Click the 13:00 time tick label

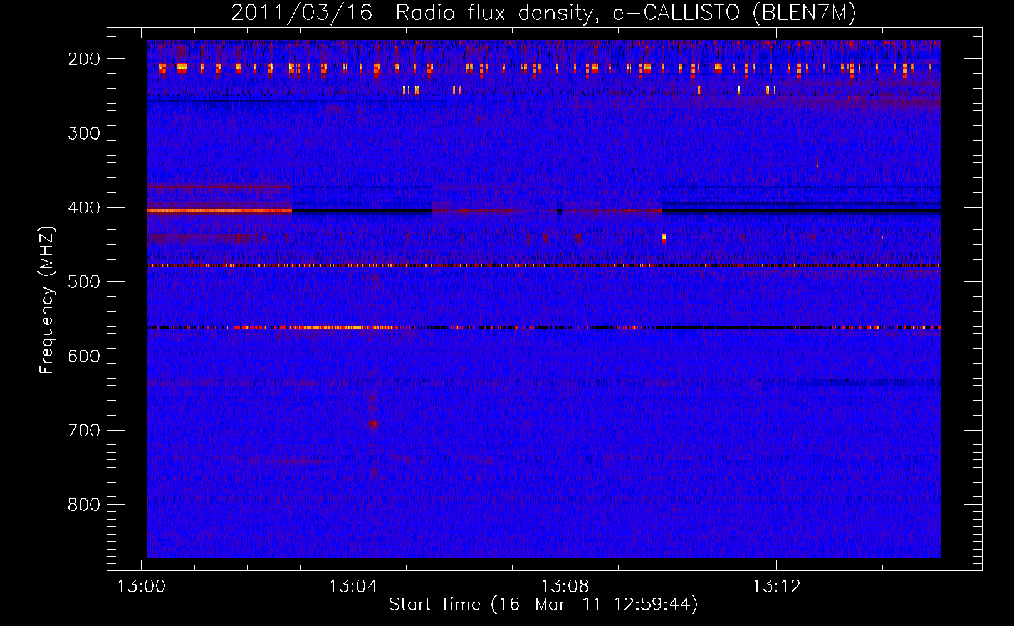click(x=142, y=587)
